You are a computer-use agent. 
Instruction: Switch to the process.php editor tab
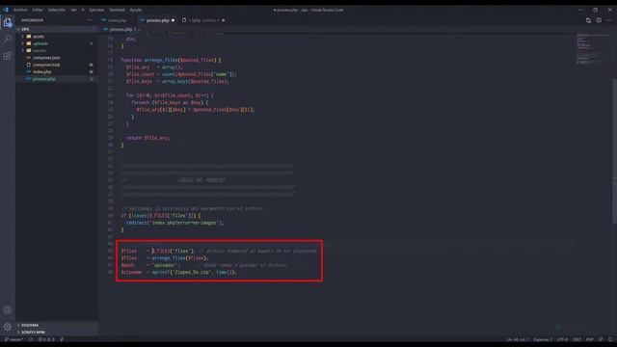(x=157, y=20)
